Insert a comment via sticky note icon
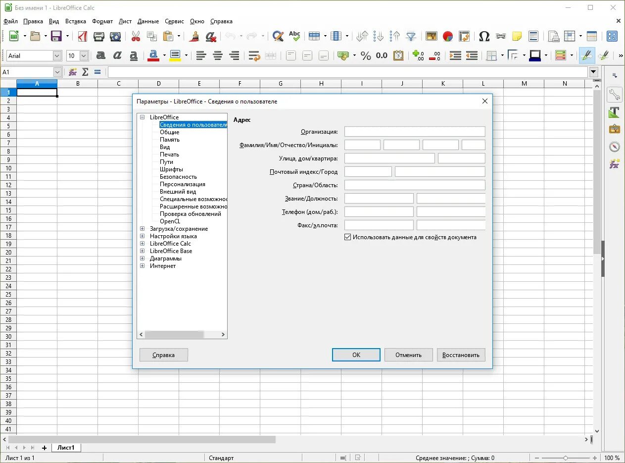 point(517,36)
